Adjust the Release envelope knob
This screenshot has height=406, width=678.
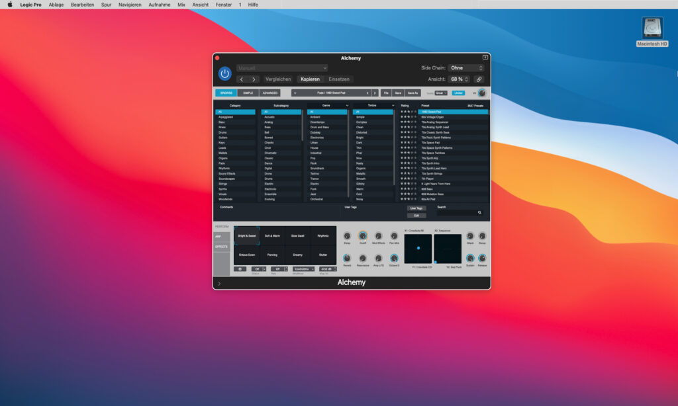coord(482,259)
